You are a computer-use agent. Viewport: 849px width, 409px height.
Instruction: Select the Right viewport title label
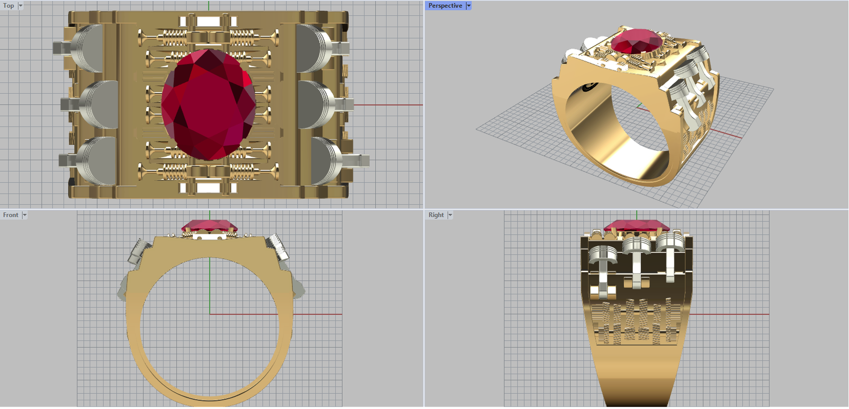436,215
